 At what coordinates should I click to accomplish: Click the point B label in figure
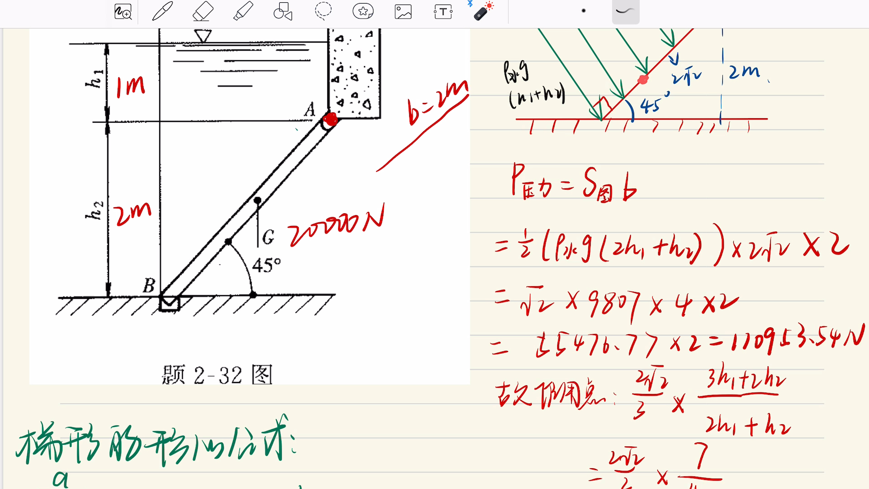point(149,285)
